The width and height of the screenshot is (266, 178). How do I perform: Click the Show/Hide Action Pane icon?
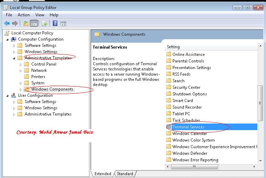point(63,24)
